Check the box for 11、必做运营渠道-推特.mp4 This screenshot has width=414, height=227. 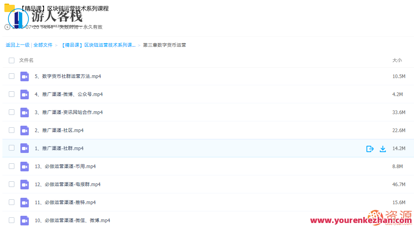12,202
